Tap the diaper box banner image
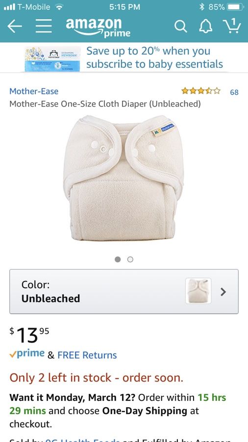This screenshot has width=248, height=442. tap(52, 58)
